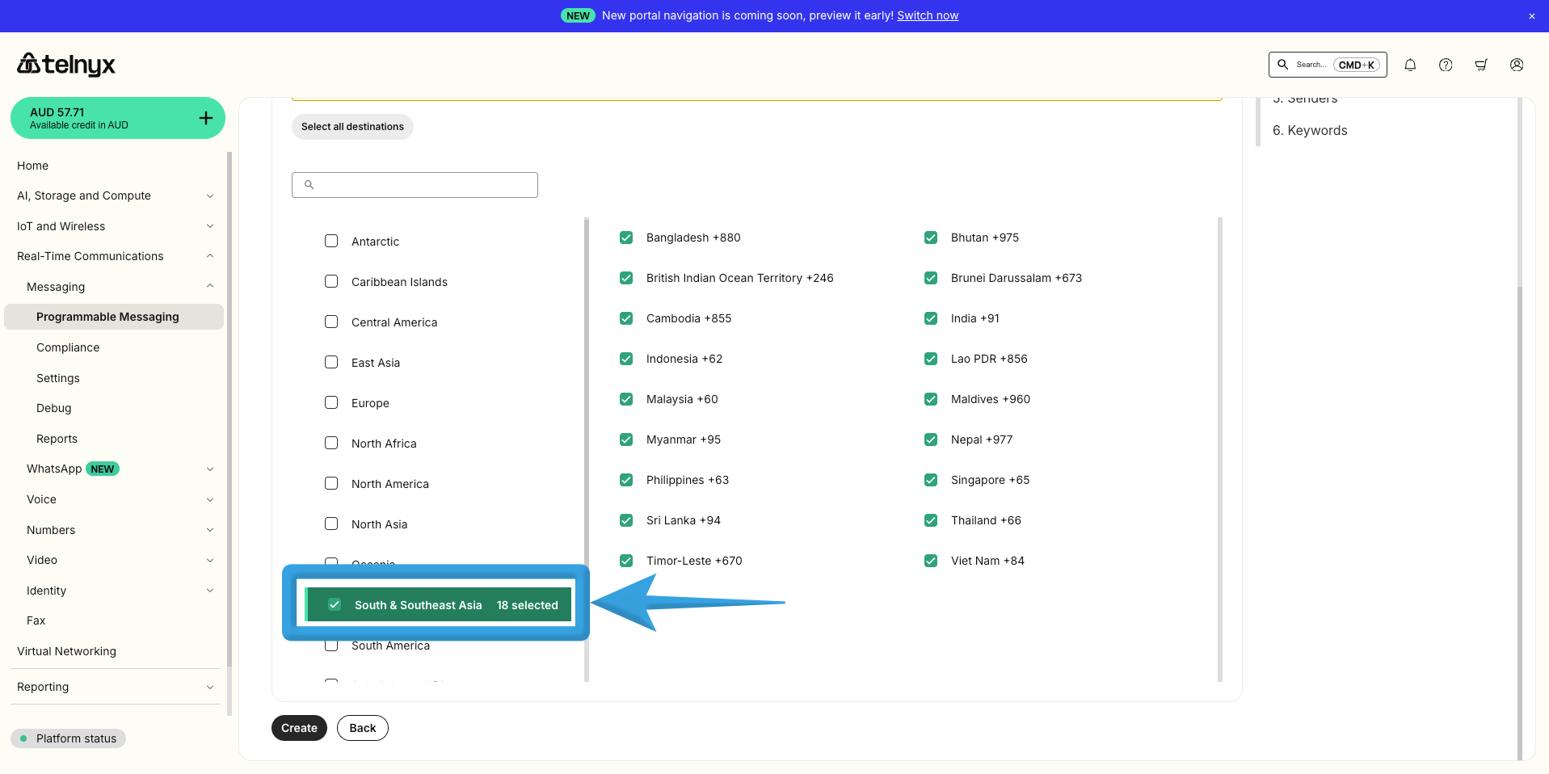Open notifications via the bell icon
Image resolution: width=1549 pixels, height=774 pixels.
(1410, 65)
